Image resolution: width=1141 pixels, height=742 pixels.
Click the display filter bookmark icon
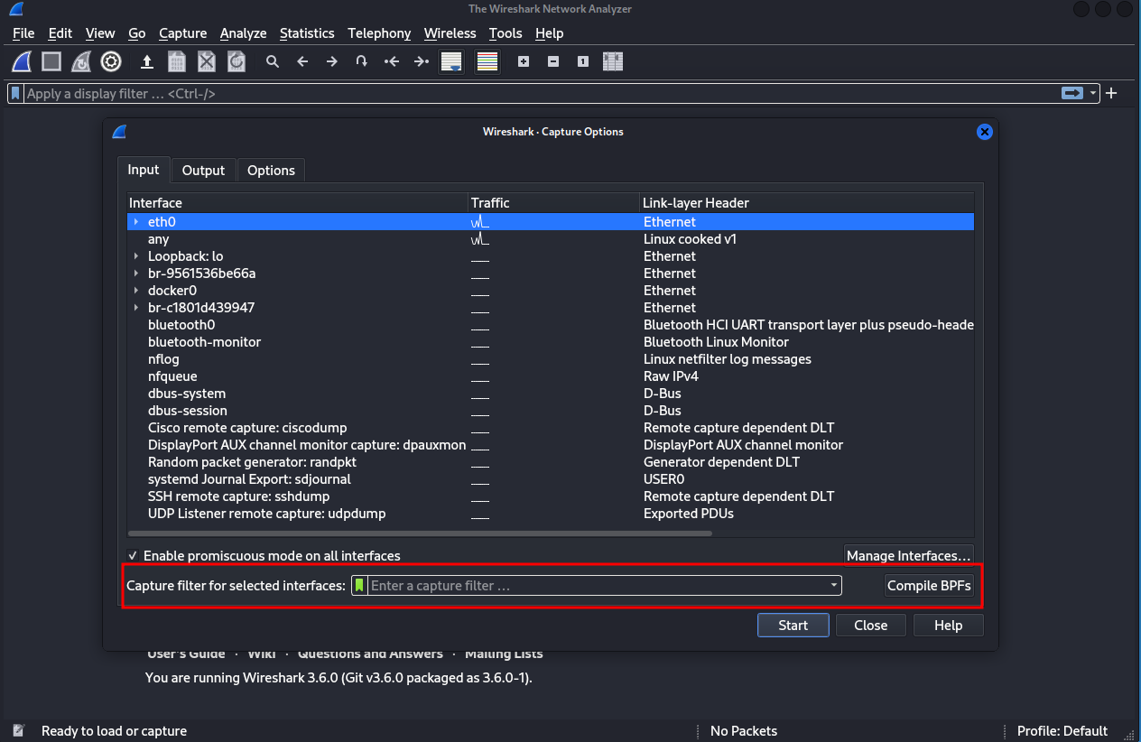pyautogui.click(x=16, y=93)
